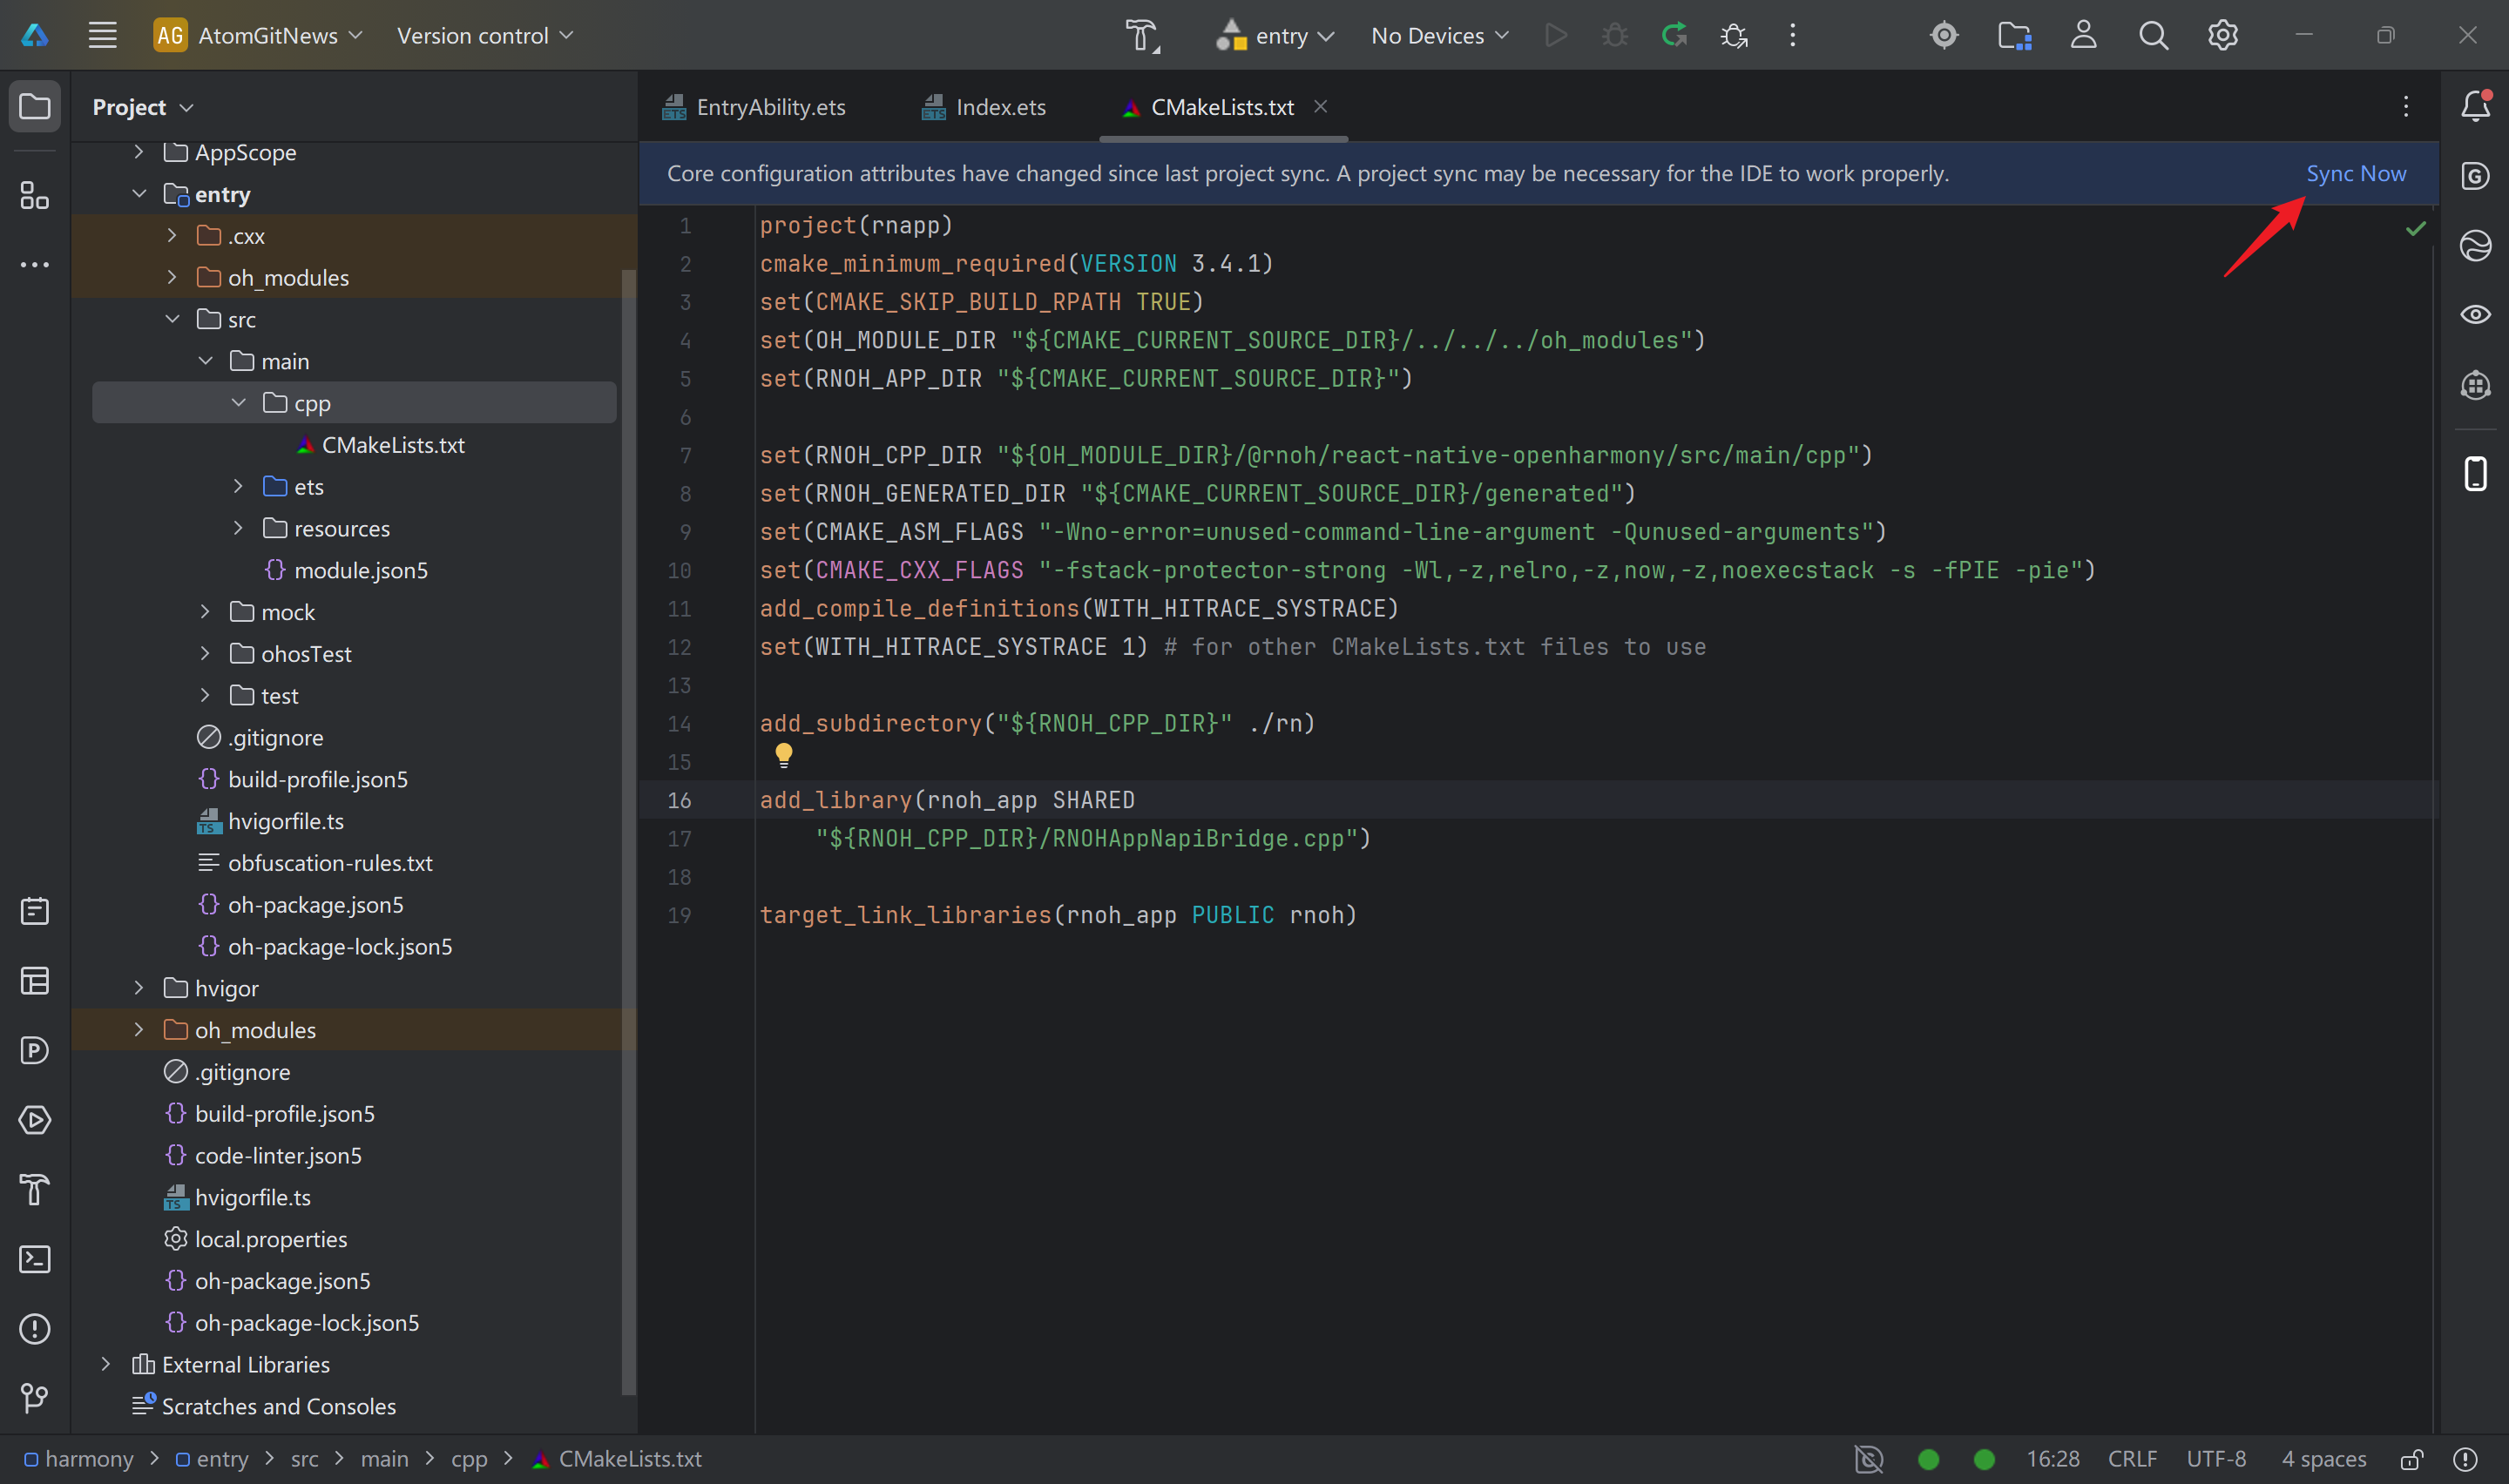Open the Device Manager phone icon

tap(2475, 473)
